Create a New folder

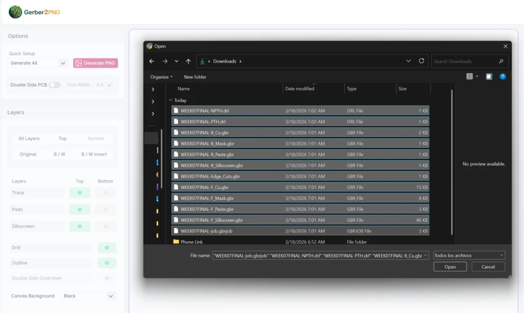pos(195,76)
